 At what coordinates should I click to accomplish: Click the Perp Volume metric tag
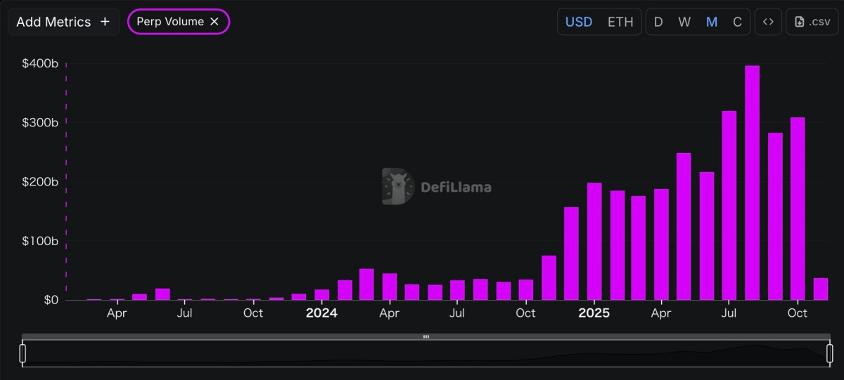coord(170,22)
